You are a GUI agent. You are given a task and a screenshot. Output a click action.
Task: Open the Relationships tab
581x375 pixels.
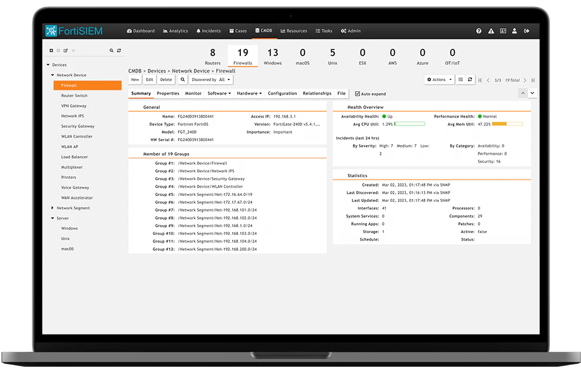click(316, 93)
